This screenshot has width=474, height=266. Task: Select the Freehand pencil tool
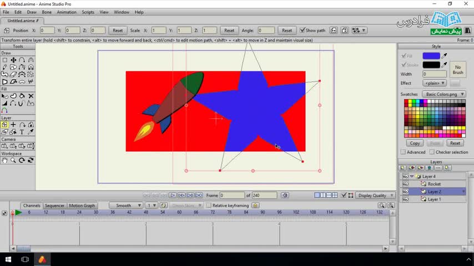[4, 67]
